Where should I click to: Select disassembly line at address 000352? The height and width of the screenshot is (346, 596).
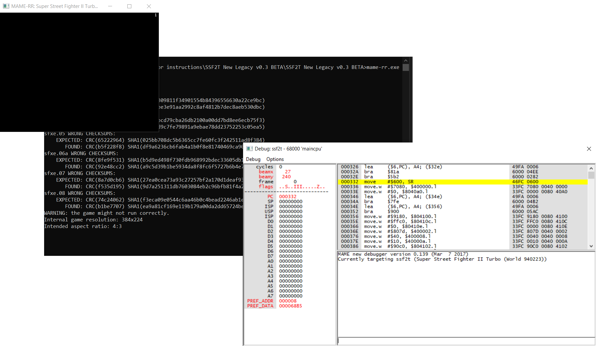tap(463, 211)
